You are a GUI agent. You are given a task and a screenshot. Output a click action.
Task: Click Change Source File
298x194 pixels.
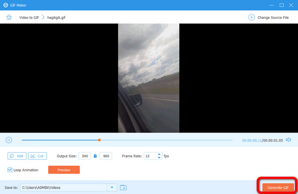(273, 17)
